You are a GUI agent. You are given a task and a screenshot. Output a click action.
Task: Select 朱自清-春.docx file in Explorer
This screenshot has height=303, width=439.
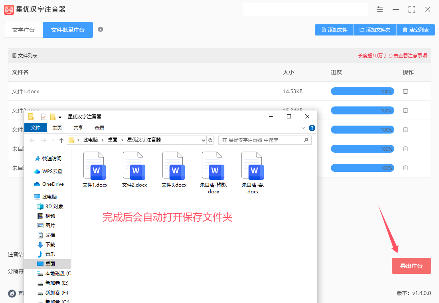[x=253, y=173]
